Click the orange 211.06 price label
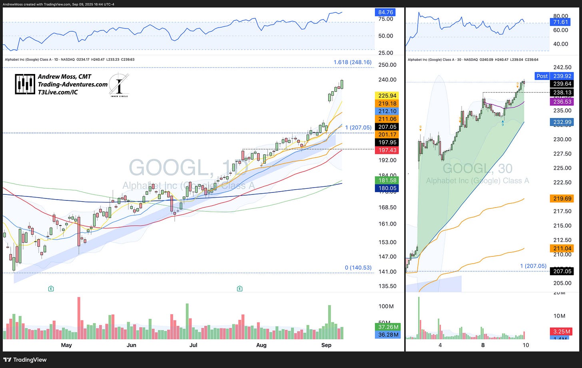The height and width of the screenshot is (368, 582). (387, 119)
